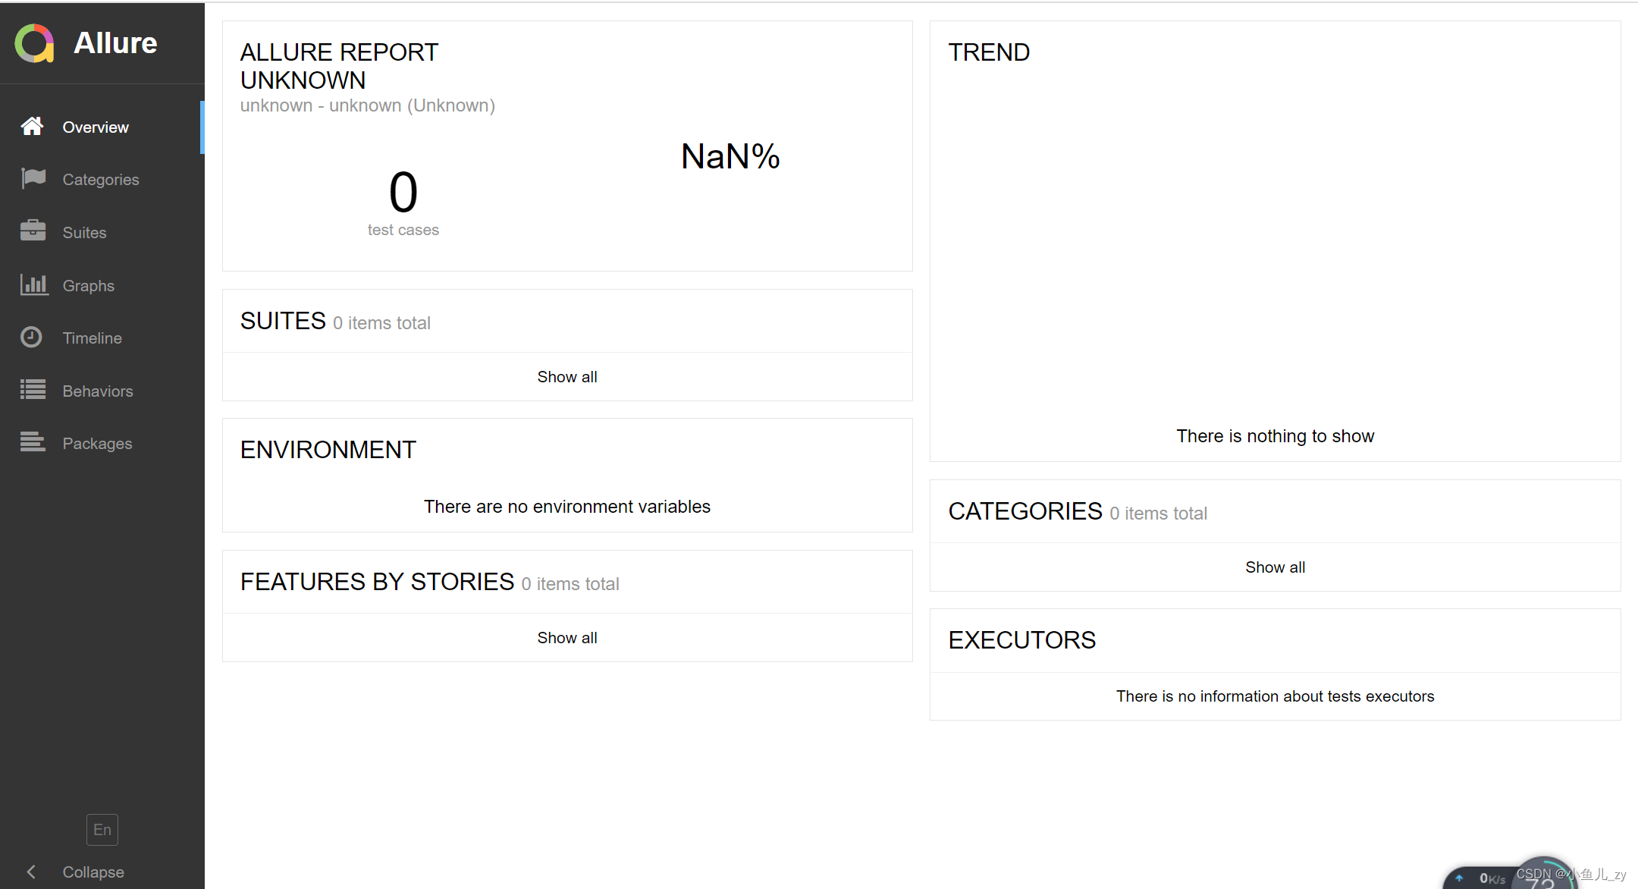
Task: Go to the Overview menu item
Action: point(102,127)
